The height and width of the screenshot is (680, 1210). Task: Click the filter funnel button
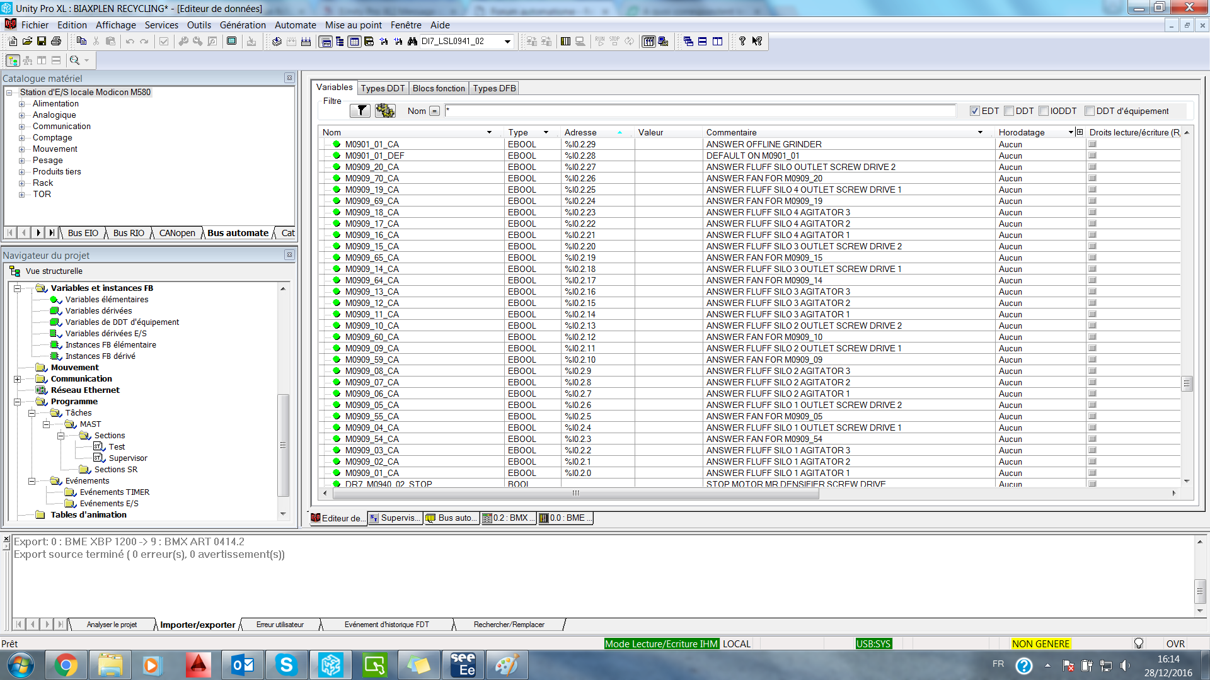[360, 111]
